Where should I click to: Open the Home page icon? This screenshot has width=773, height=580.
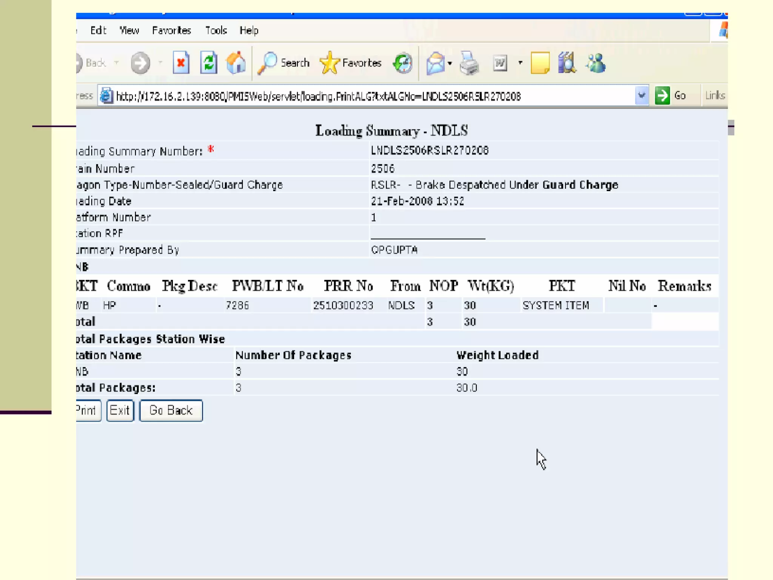click(236, 63)
